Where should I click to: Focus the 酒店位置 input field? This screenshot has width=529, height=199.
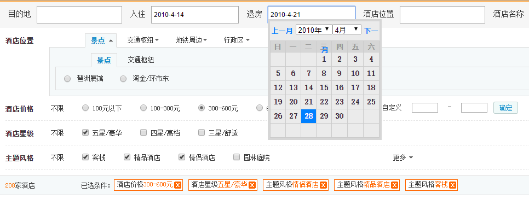coord(442,14)
